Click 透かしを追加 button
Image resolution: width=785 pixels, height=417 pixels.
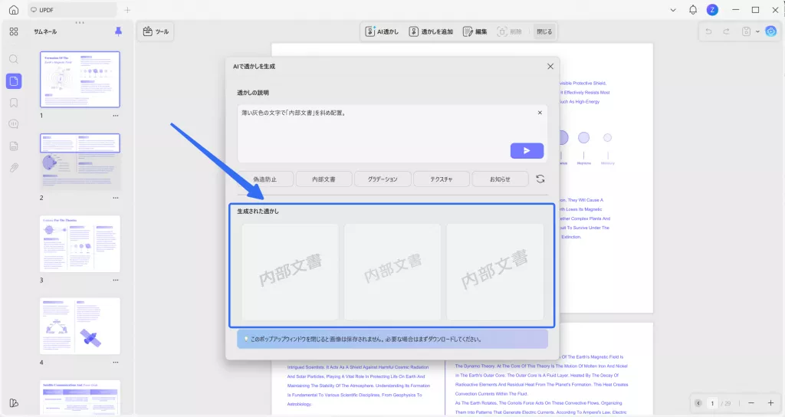(x=431, y=31)
